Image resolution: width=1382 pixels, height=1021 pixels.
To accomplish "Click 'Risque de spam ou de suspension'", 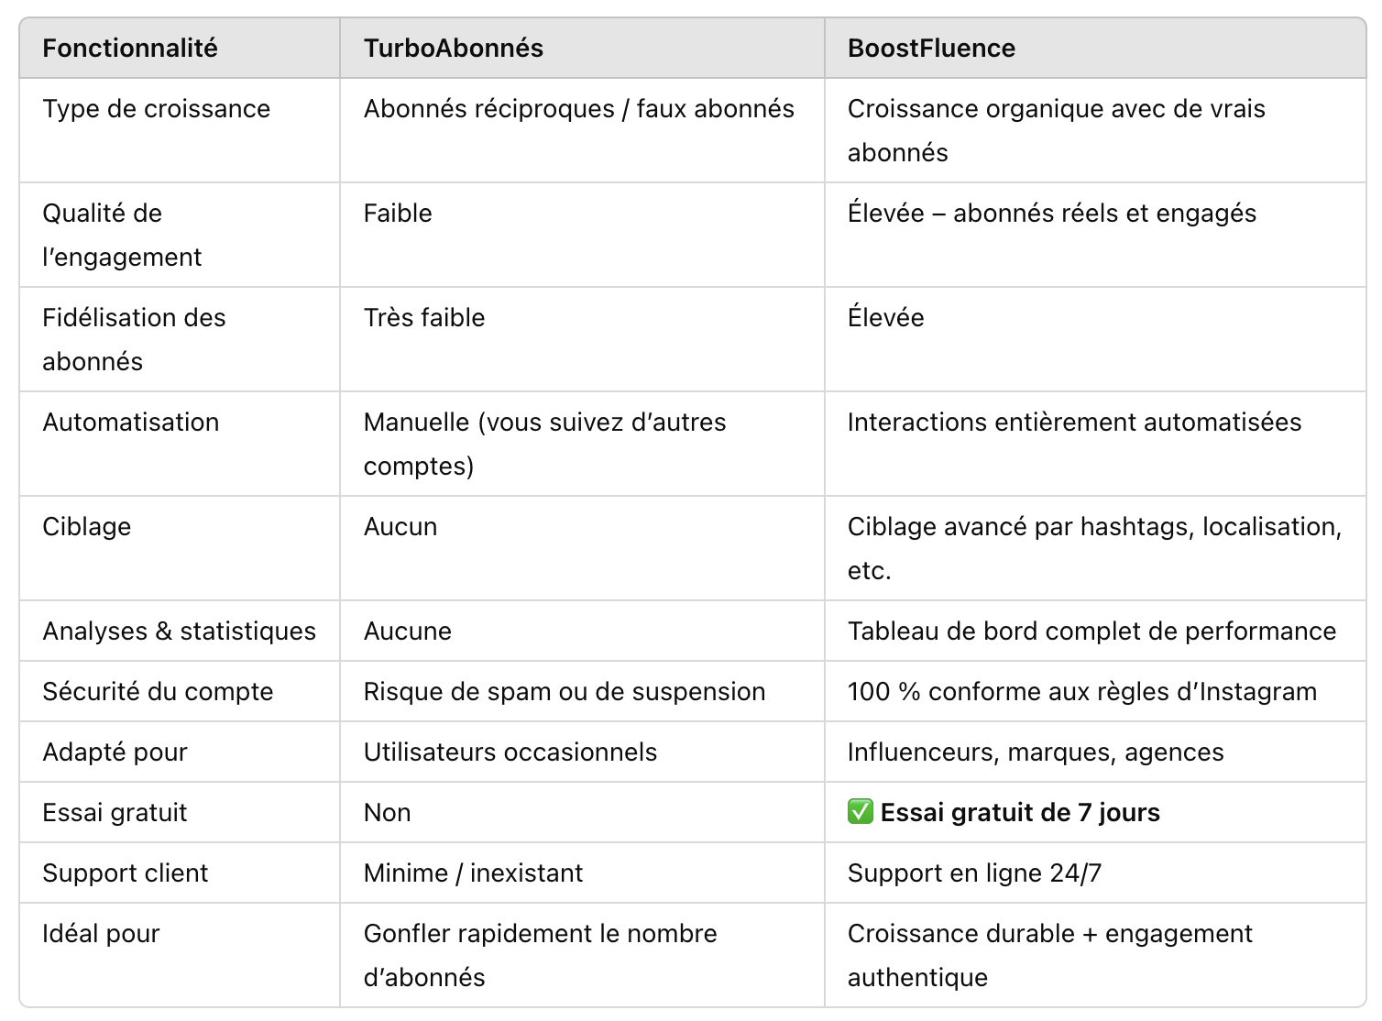I will click(565, 692).
